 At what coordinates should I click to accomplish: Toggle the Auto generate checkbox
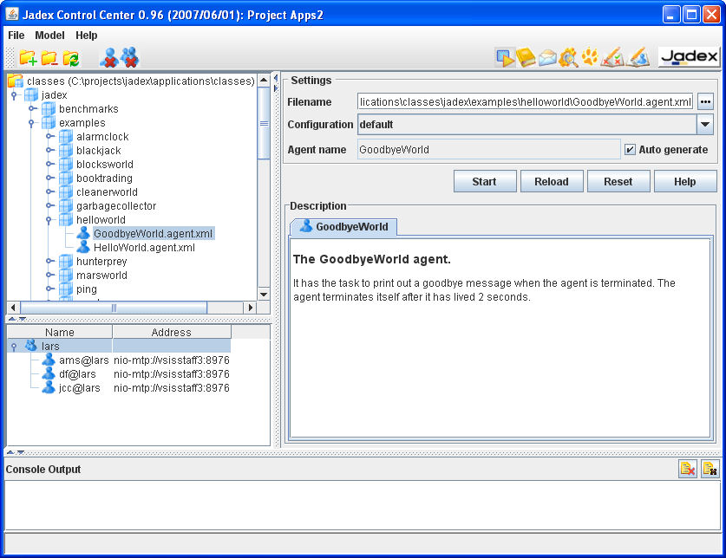630,149
